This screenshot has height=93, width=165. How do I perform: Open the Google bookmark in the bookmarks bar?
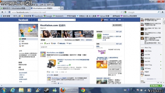coord(48,16)
